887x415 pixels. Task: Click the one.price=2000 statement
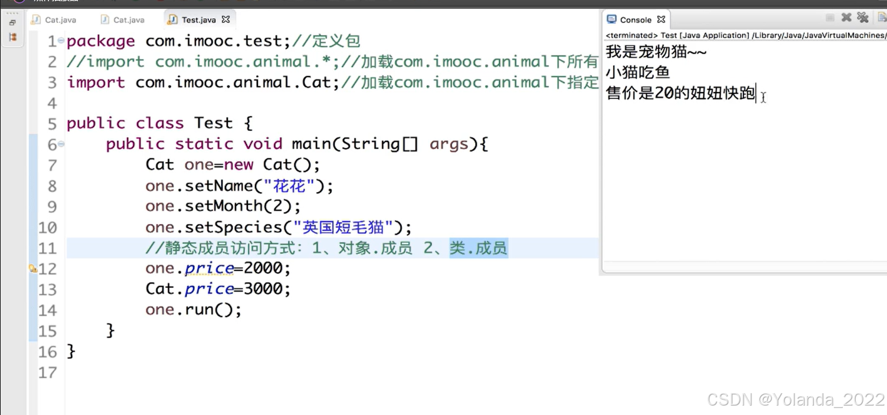218,268
